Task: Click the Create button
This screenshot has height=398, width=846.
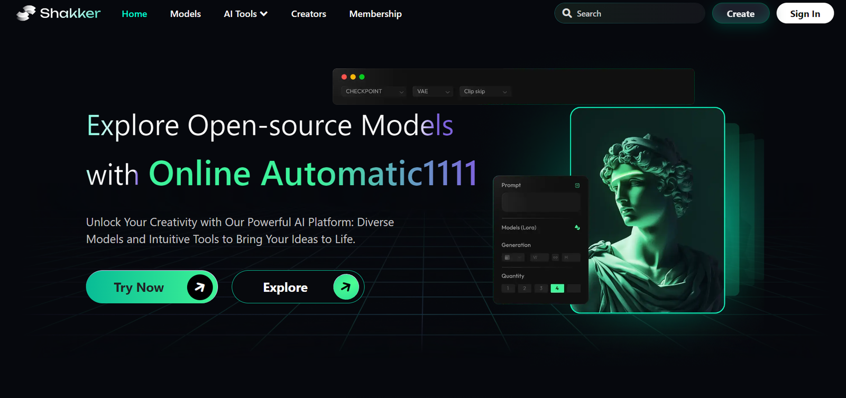Action: click(741, 13)
